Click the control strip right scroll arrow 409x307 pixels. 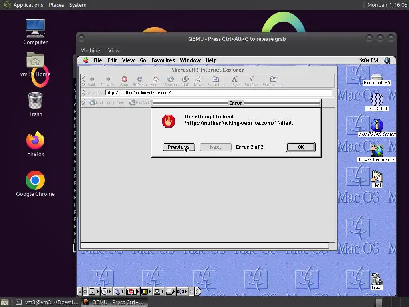point(191,291)
